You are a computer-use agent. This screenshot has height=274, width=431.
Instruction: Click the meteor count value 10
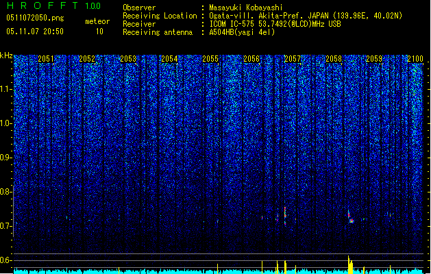(x=99, y=32)
